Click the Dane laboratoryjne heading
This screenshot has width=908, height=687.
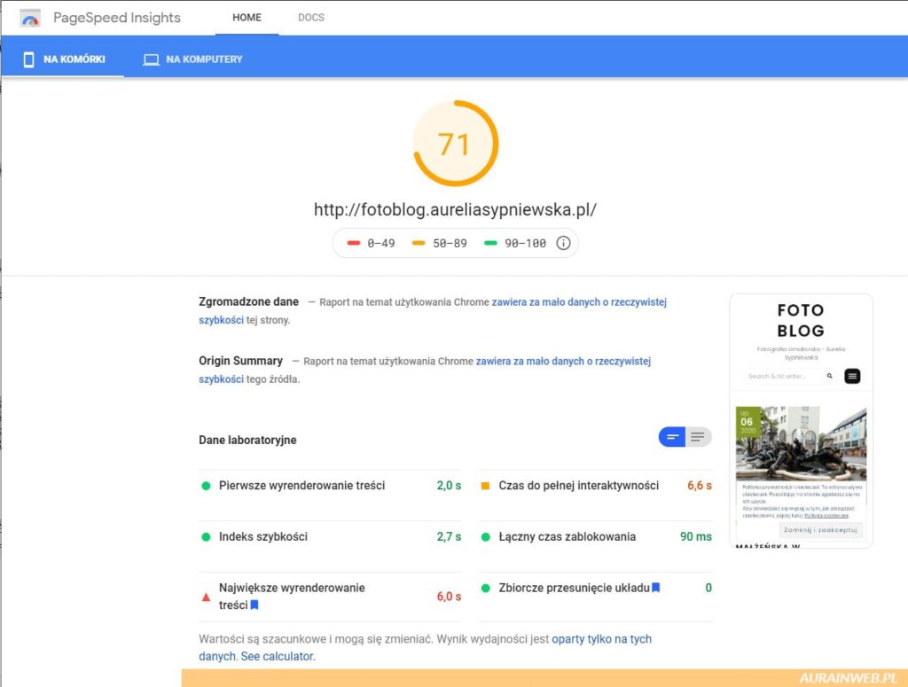[247, 440]
